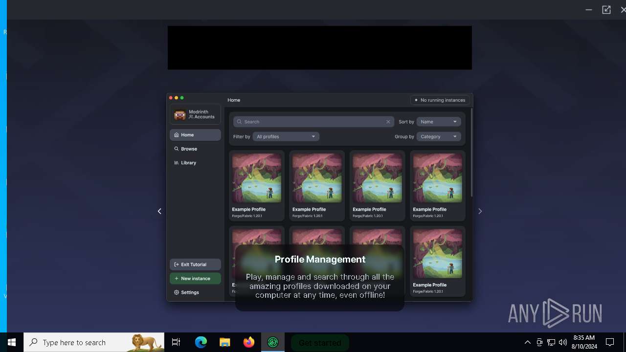Select Library in the sidebar
Viewport: 626px width, 352px height.
(x=195, y=163)
